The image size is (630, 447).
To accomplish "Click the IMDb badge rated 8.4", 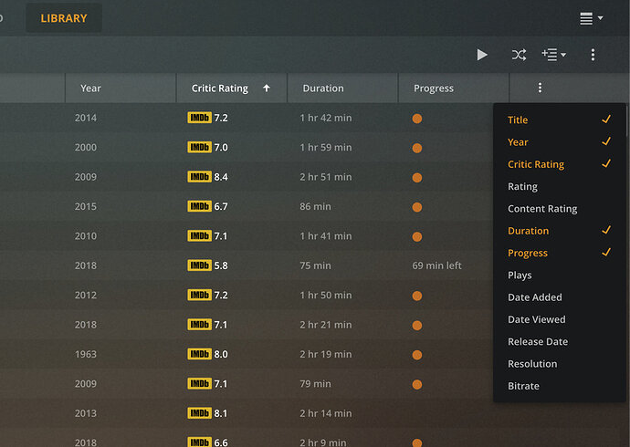I will [x=199, y=177].
